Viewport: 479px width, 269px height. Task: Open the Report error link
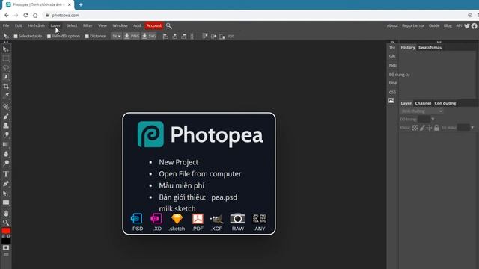coord(413,25)
